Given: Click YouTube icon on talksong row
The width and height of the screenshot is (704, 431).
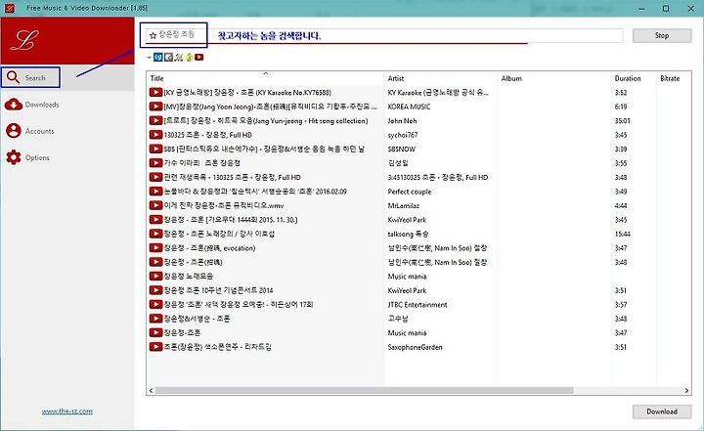Looking at the screenshot, I should [155, 234].
